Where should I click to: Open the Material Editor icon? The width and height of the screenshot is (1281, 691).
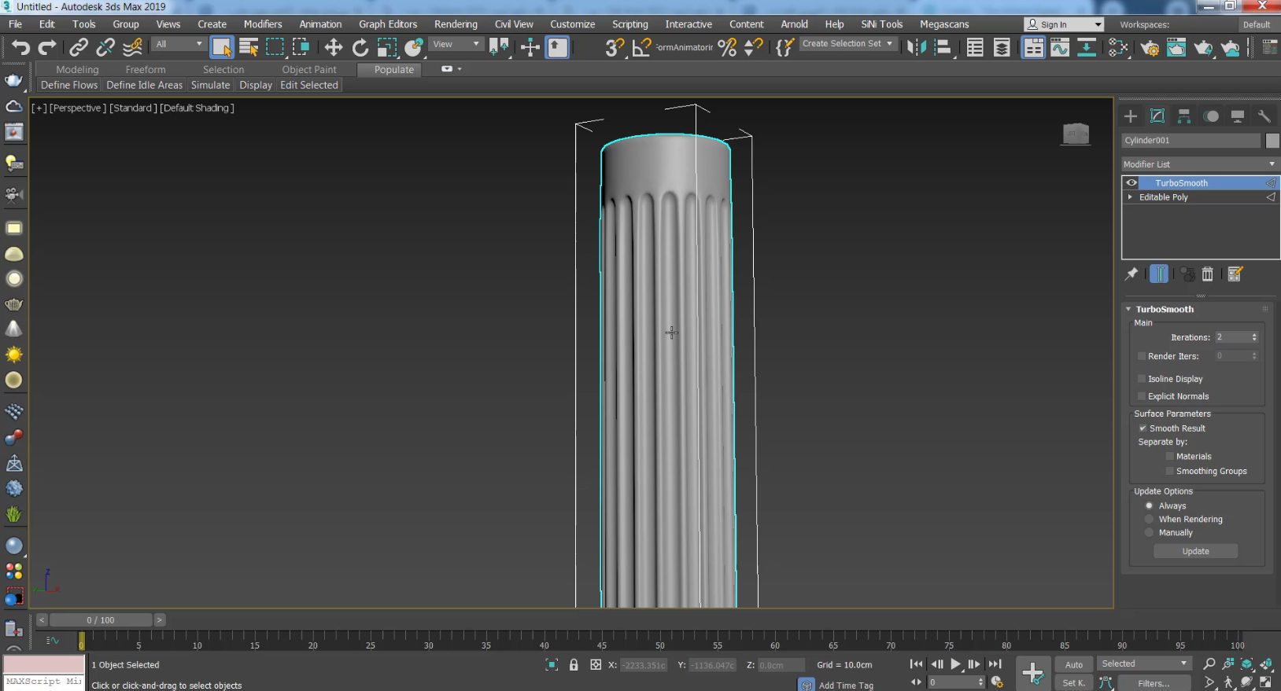[1118, 48]
